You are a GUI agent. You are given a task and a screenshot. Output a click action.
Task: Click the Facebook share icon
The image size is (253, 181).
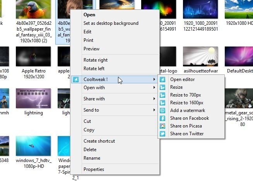tap(163, 118)
